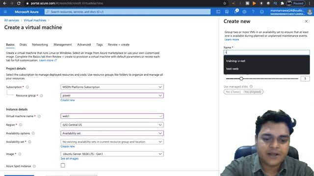Click the Microsoft Azure home logo
Viewport: 314px width, 176px height.
pyautogui.click(x=26, y=12)
